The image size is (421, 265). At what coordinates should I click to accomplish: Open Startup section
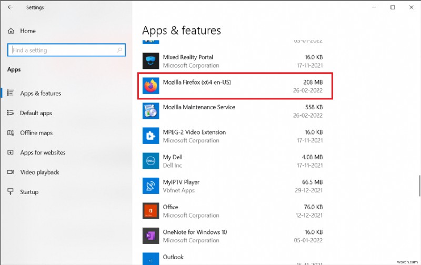(29, 192)
